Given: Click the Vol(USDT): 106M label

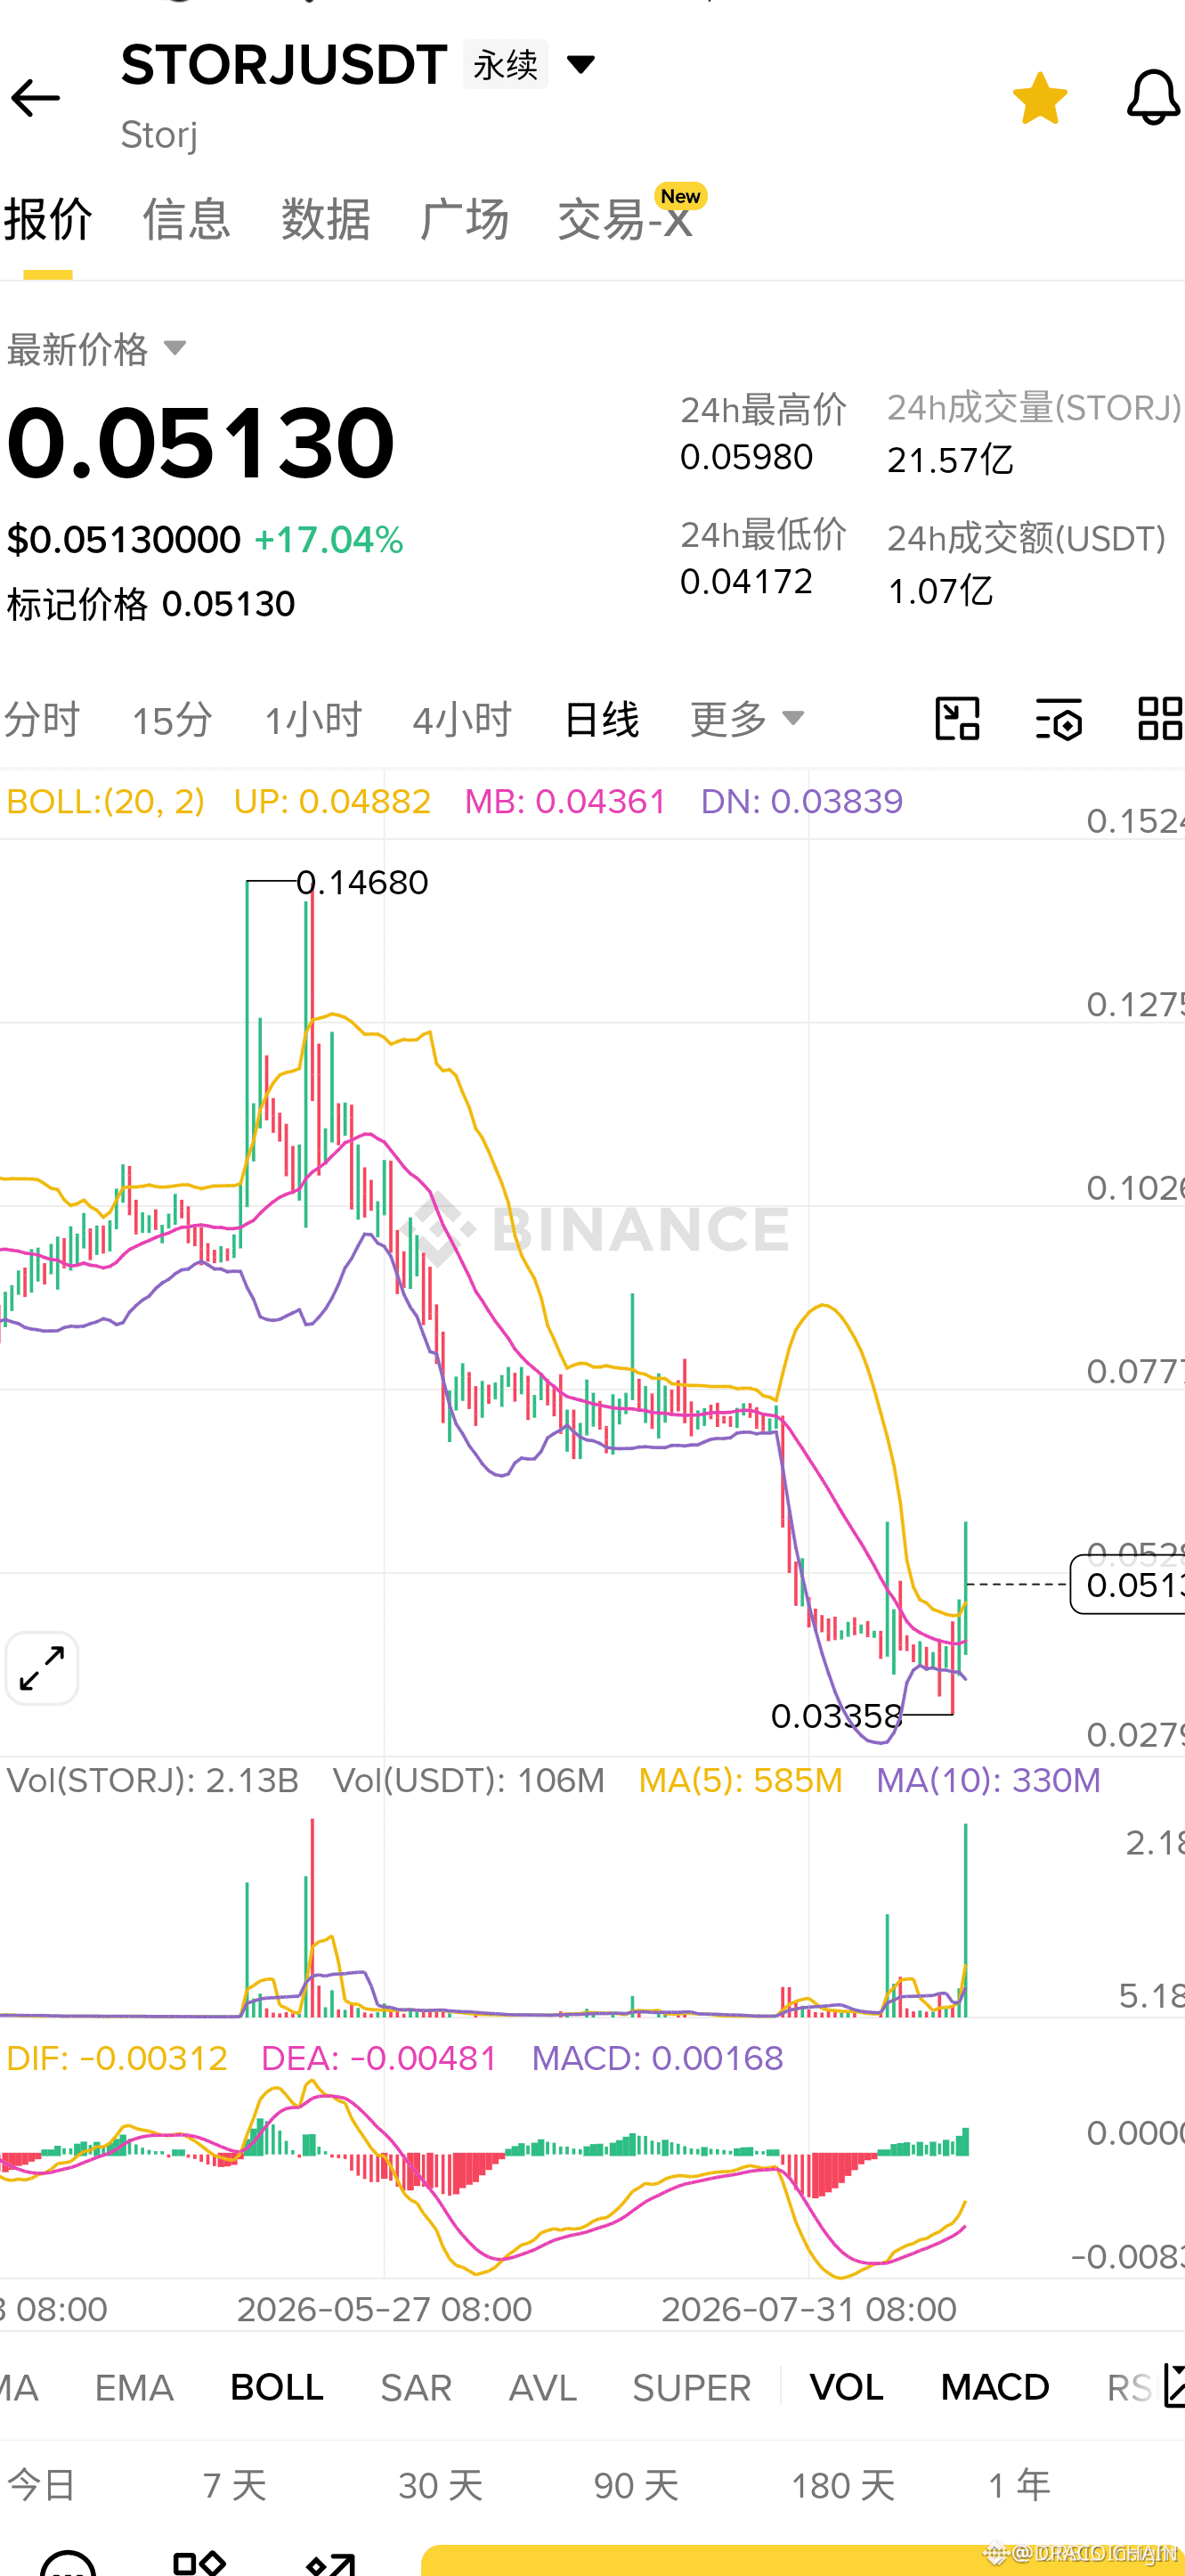Looking at the screenshot, I should pyautogui.click(x=468, y=1780).
